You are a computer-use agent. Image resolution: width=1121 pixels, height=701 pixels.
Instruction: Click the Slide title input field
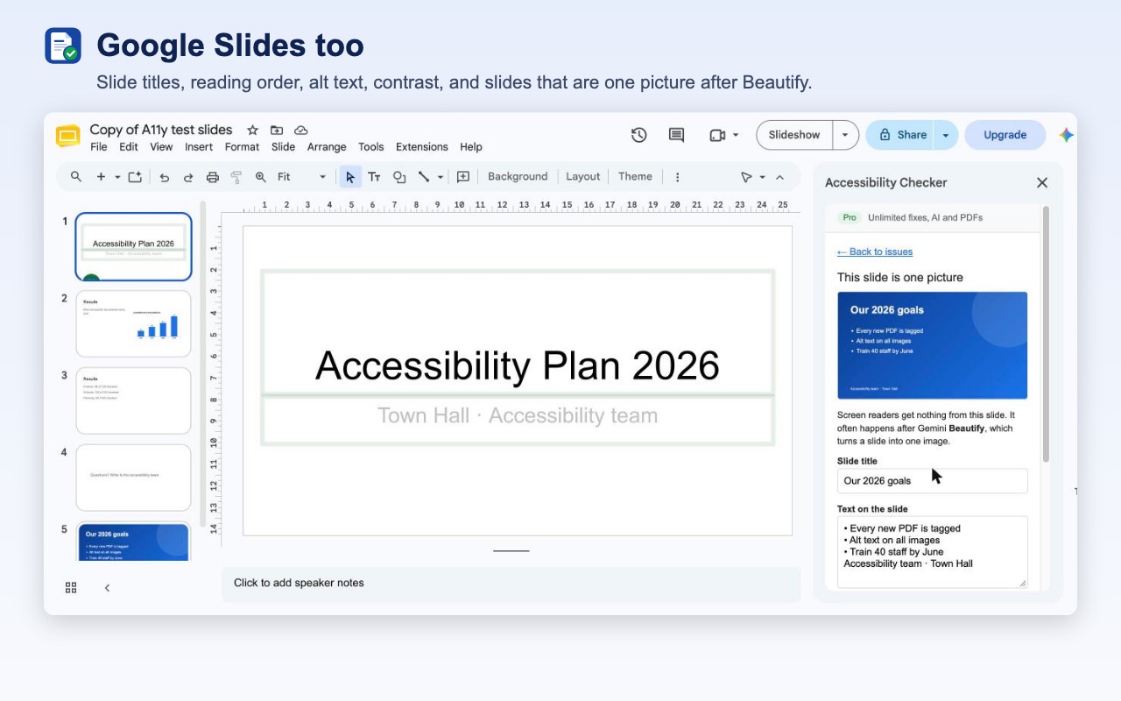[932, 480]
